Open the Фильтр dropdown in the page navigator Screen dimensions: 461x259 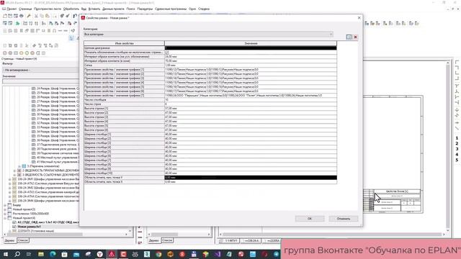click(x=40, y=70)
